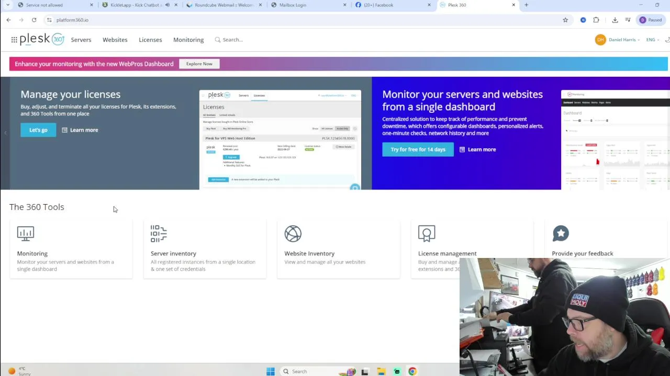Open the Servers menu
The width and height of the screenshot is (670, 376).
coord(81,40)
